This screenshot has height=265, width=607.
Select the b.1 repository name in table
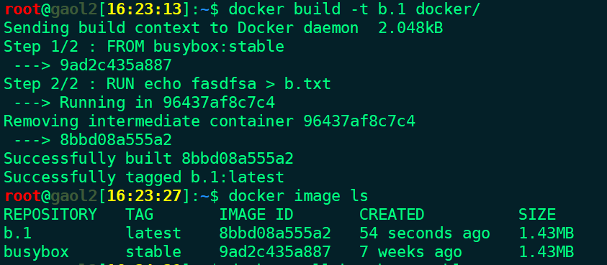17,233
